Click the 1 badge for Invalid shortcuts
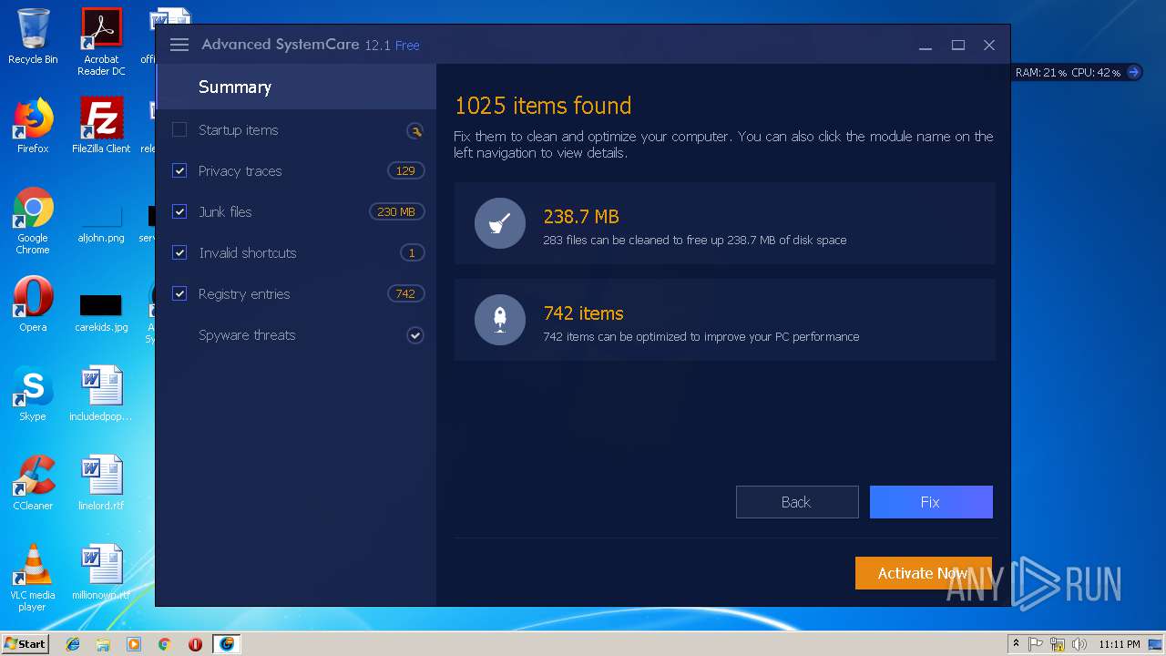The height and width of the screenshot is (656, 1166). coord(412,252)
